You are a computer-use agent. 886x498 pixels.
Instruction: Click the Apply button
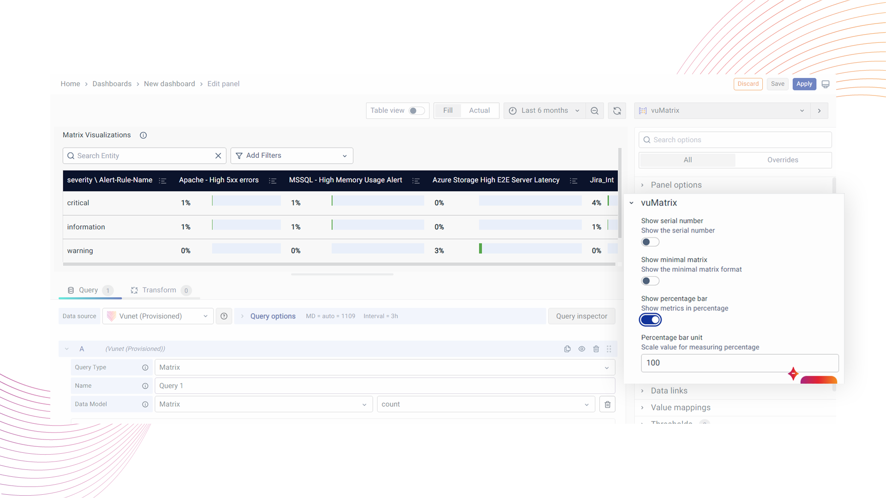click(x=804, y=84)
